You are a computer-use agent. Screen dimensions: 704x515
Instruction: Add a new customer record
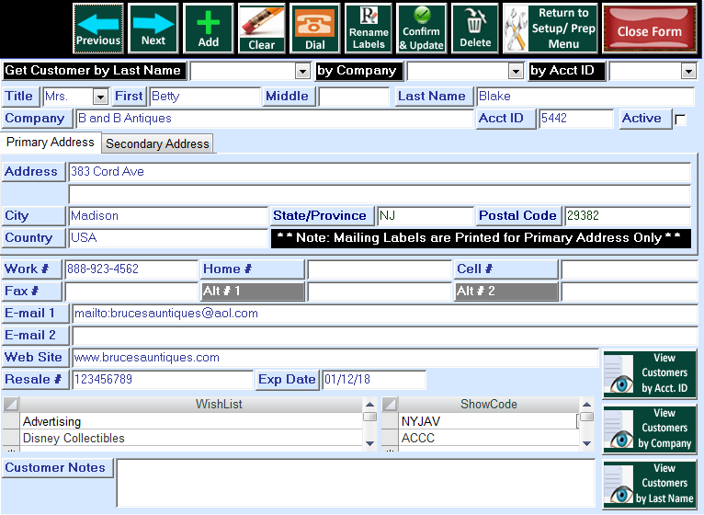[209, 28]
